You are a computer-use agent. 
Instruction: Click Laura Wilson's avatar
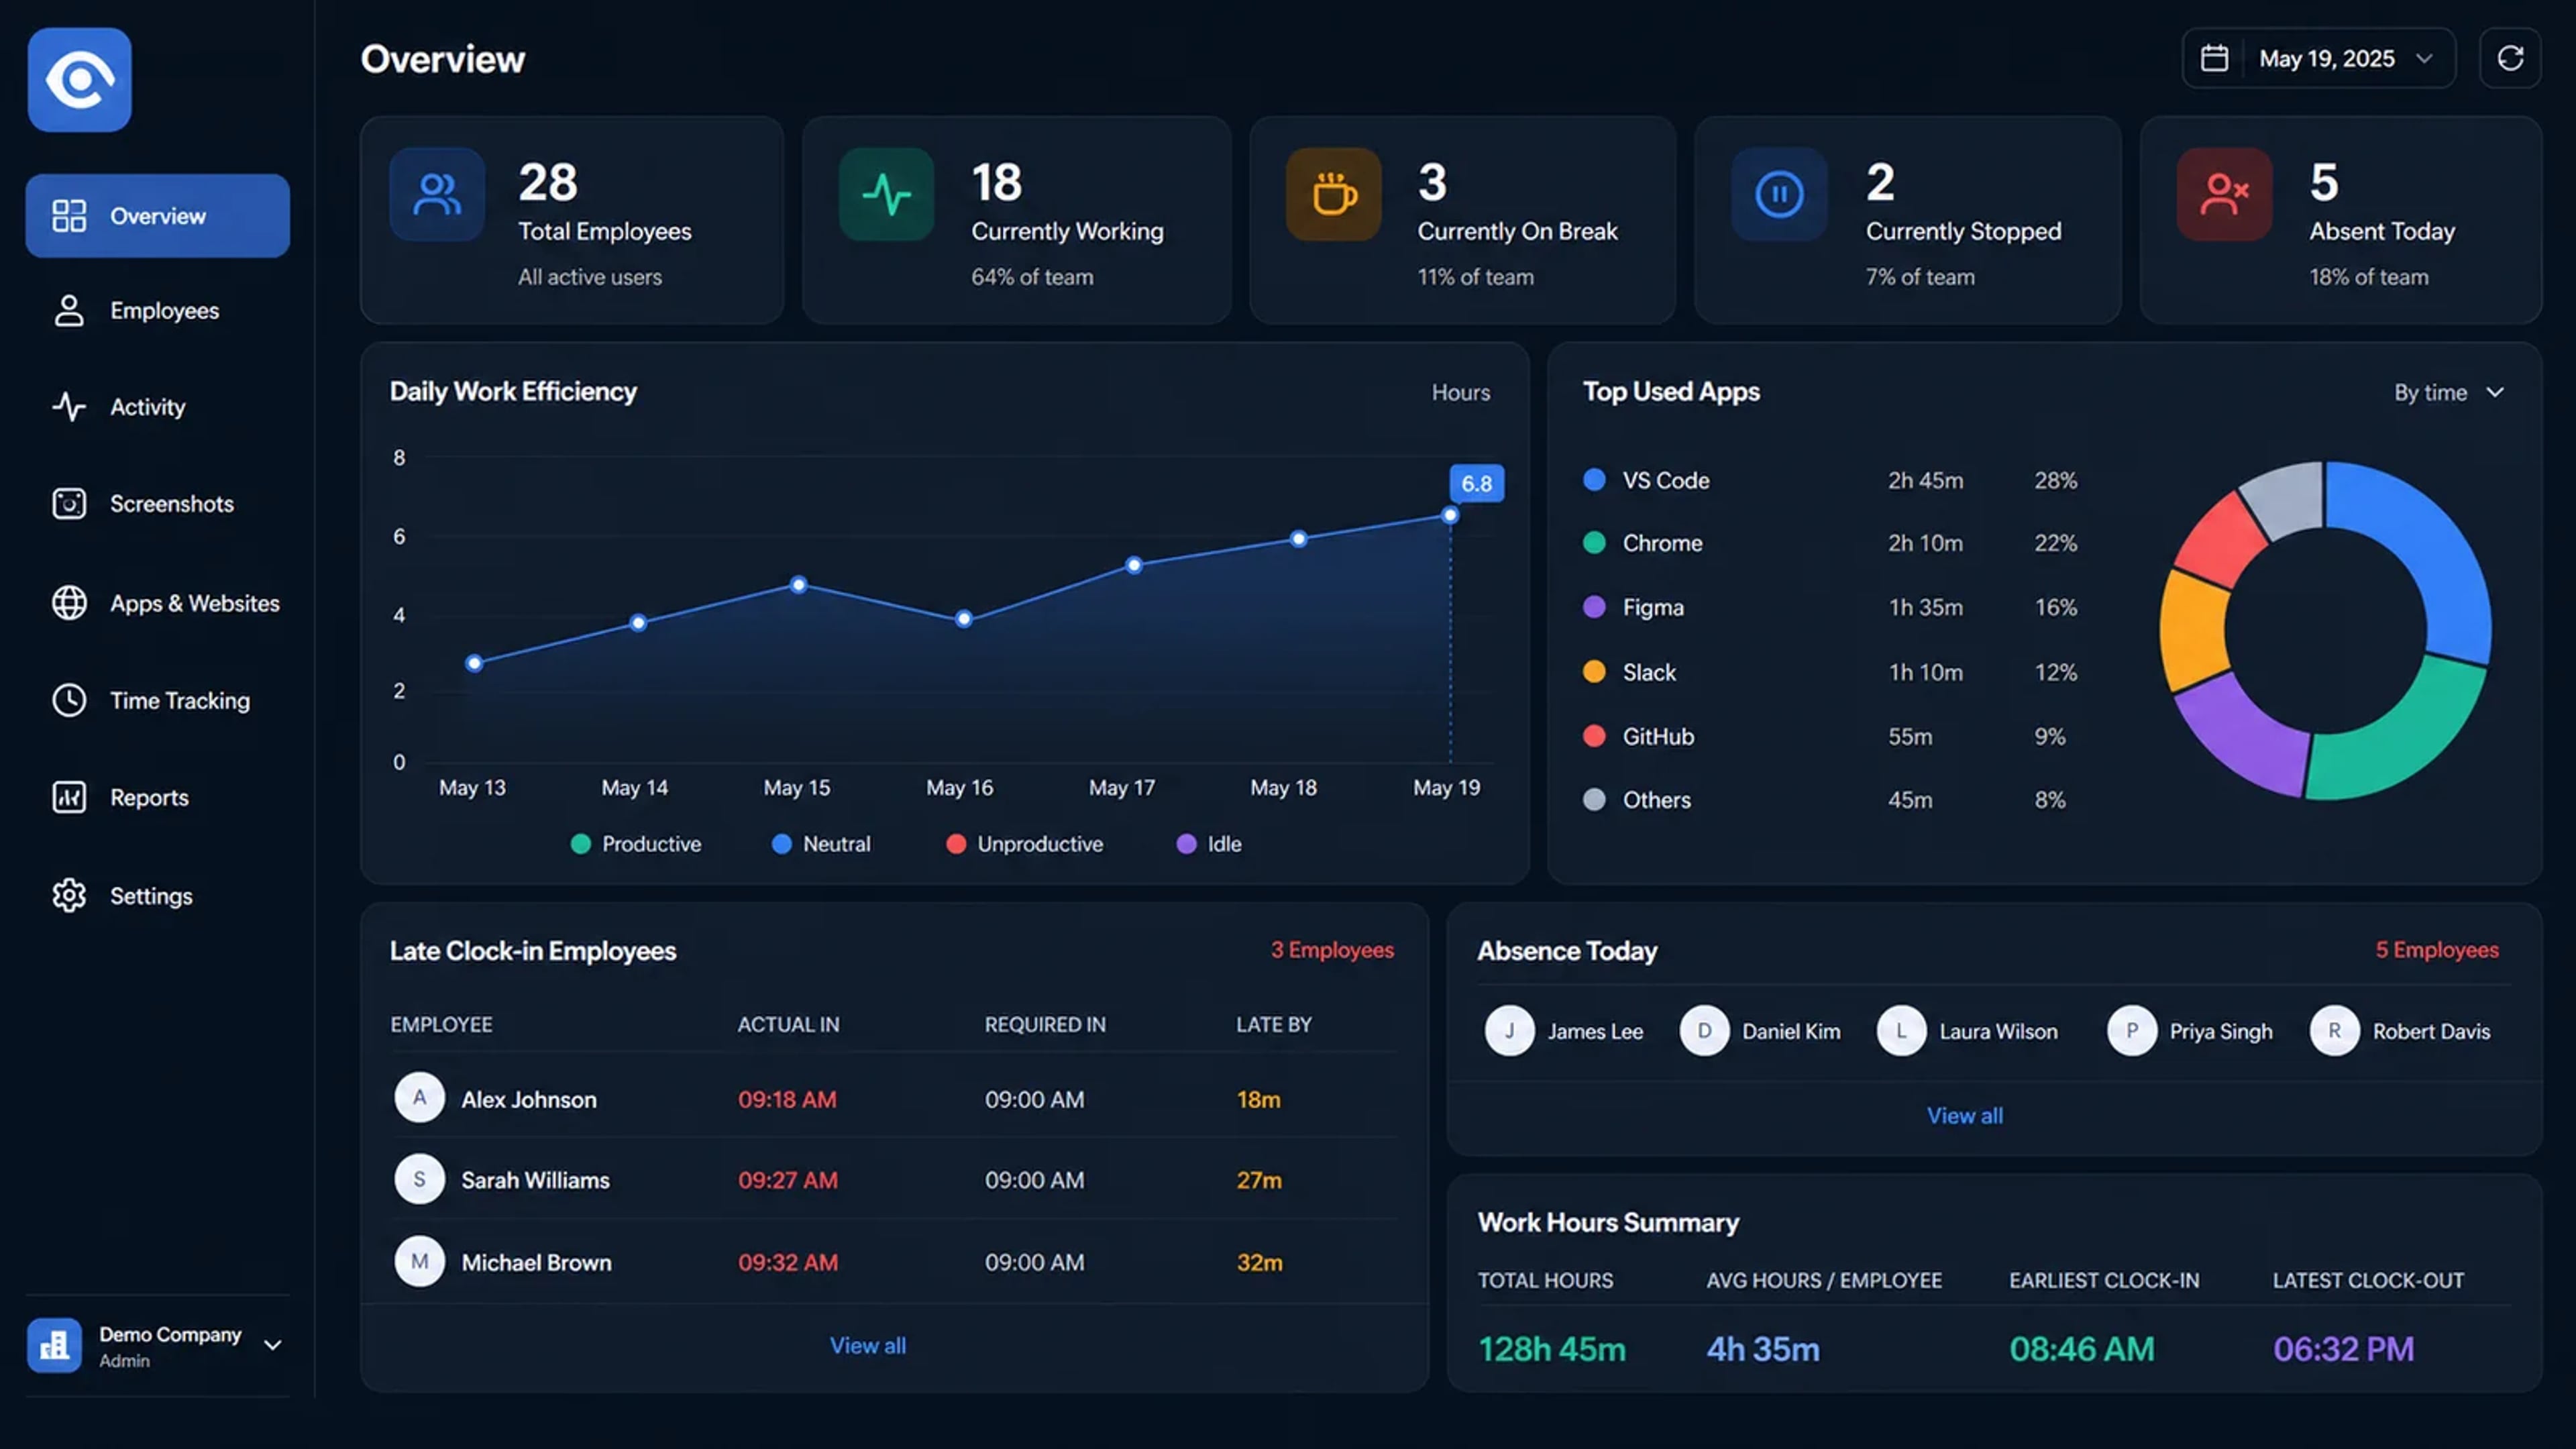[x=1901, y=1031]
